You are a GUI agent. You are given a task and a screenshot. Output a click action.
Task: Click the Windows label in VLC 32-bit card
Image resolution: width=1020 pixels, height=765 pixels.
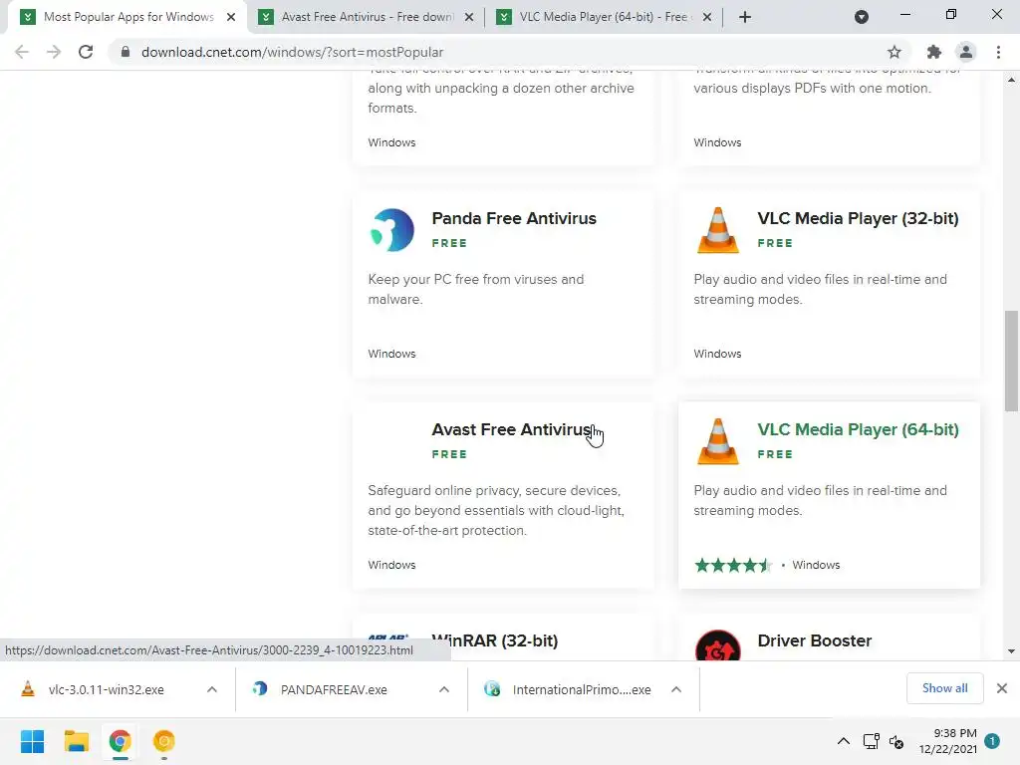coord(717,354)
